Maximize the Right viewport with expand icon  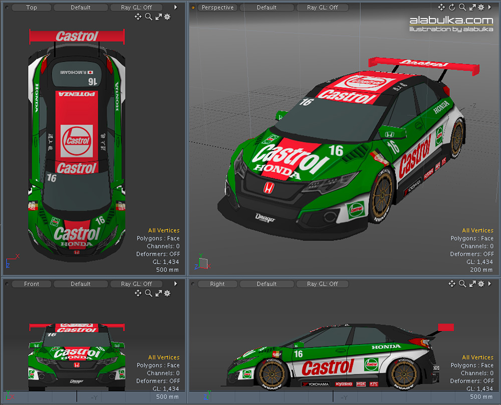[x=472, y=284]
